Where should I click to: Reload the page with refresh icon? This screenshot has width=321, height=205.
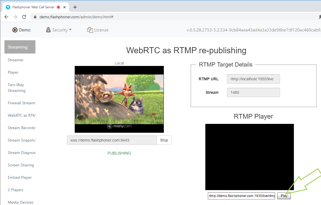click(24, 17)
